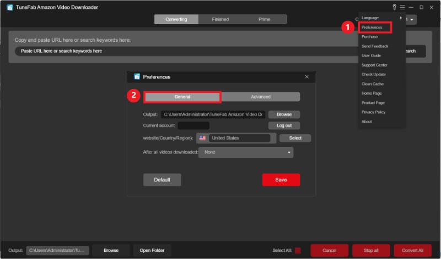This screenshot has height=259, width=441.
Task: Click the Current account value field
Action: pyautogui.click(x=193, y=125)
